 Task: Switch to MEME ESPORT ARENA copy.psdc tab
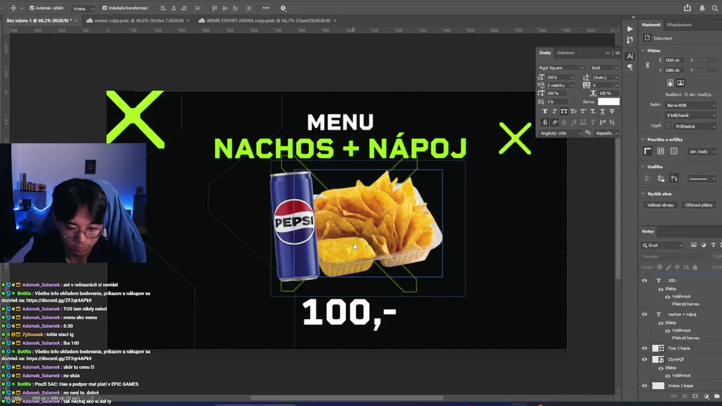[x=268, y=20]
